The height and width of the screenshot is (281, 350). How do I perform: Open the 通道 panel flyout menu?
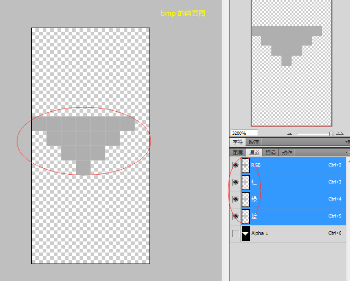[348, 152]
